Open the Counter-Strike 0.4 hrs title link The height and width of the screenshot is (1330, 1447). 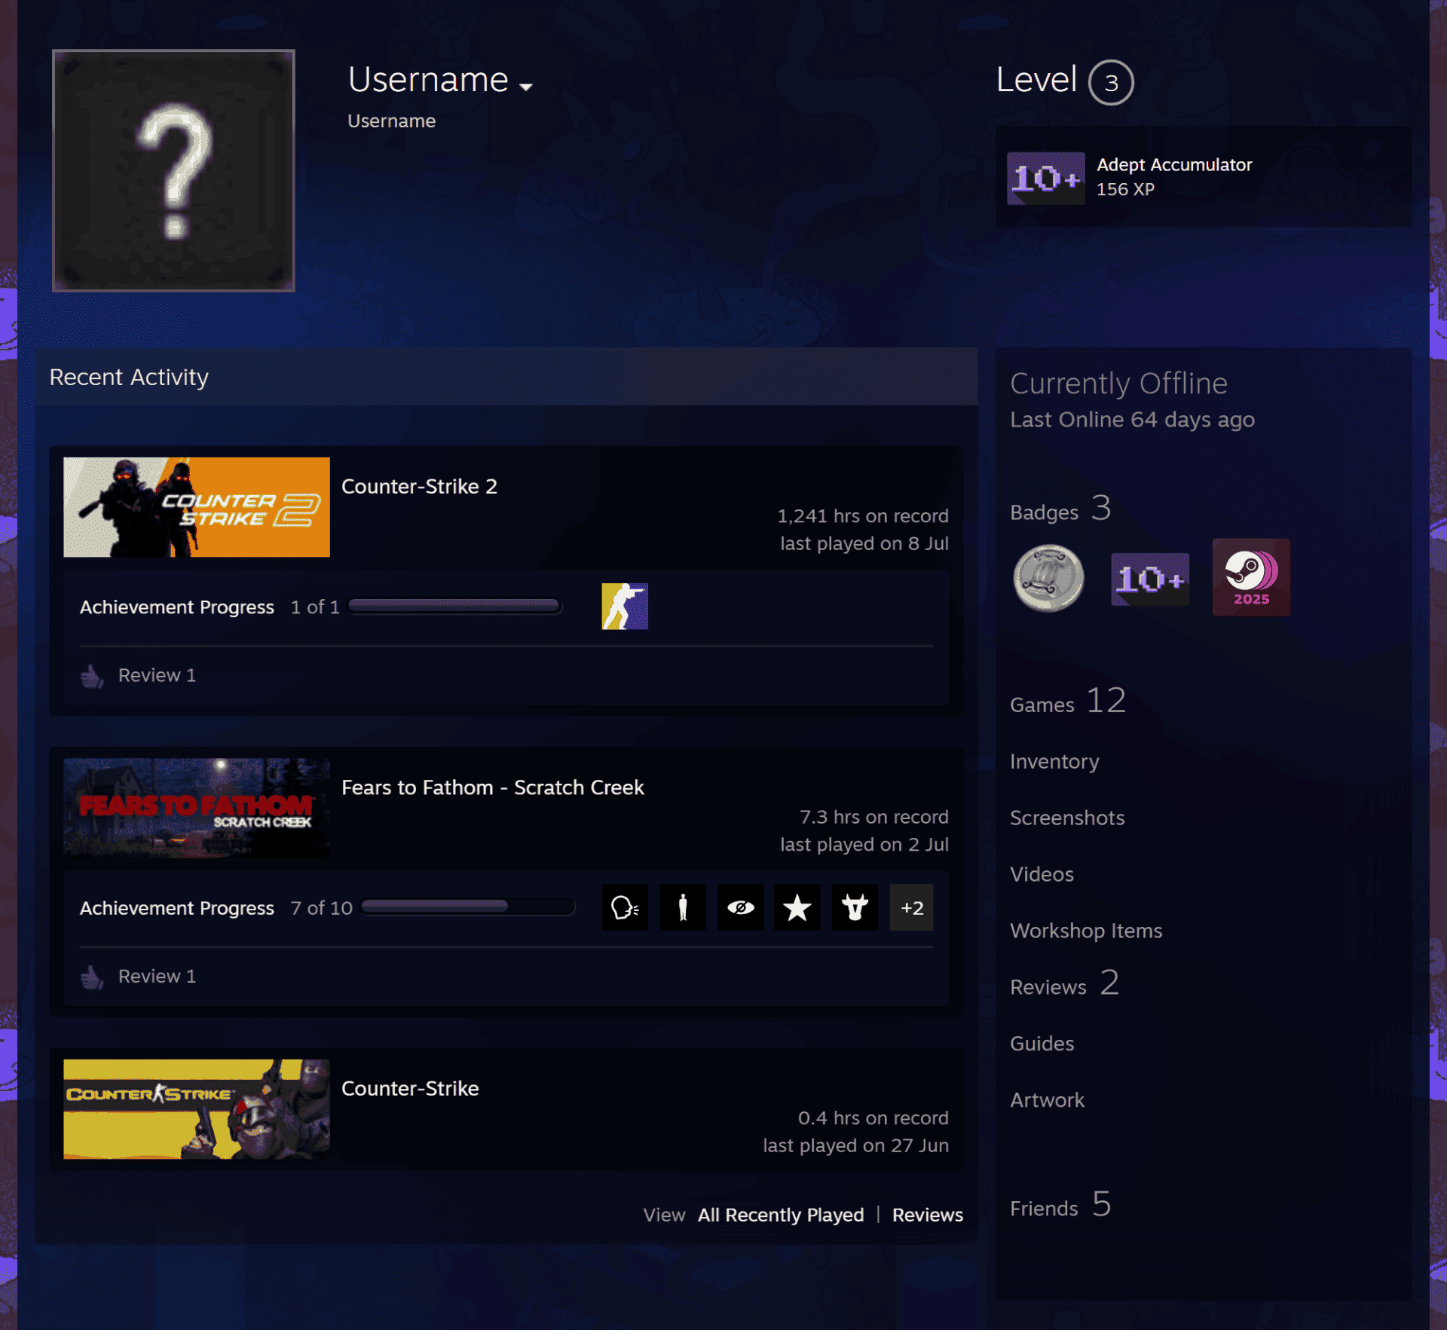click(x=410, y=1088)
